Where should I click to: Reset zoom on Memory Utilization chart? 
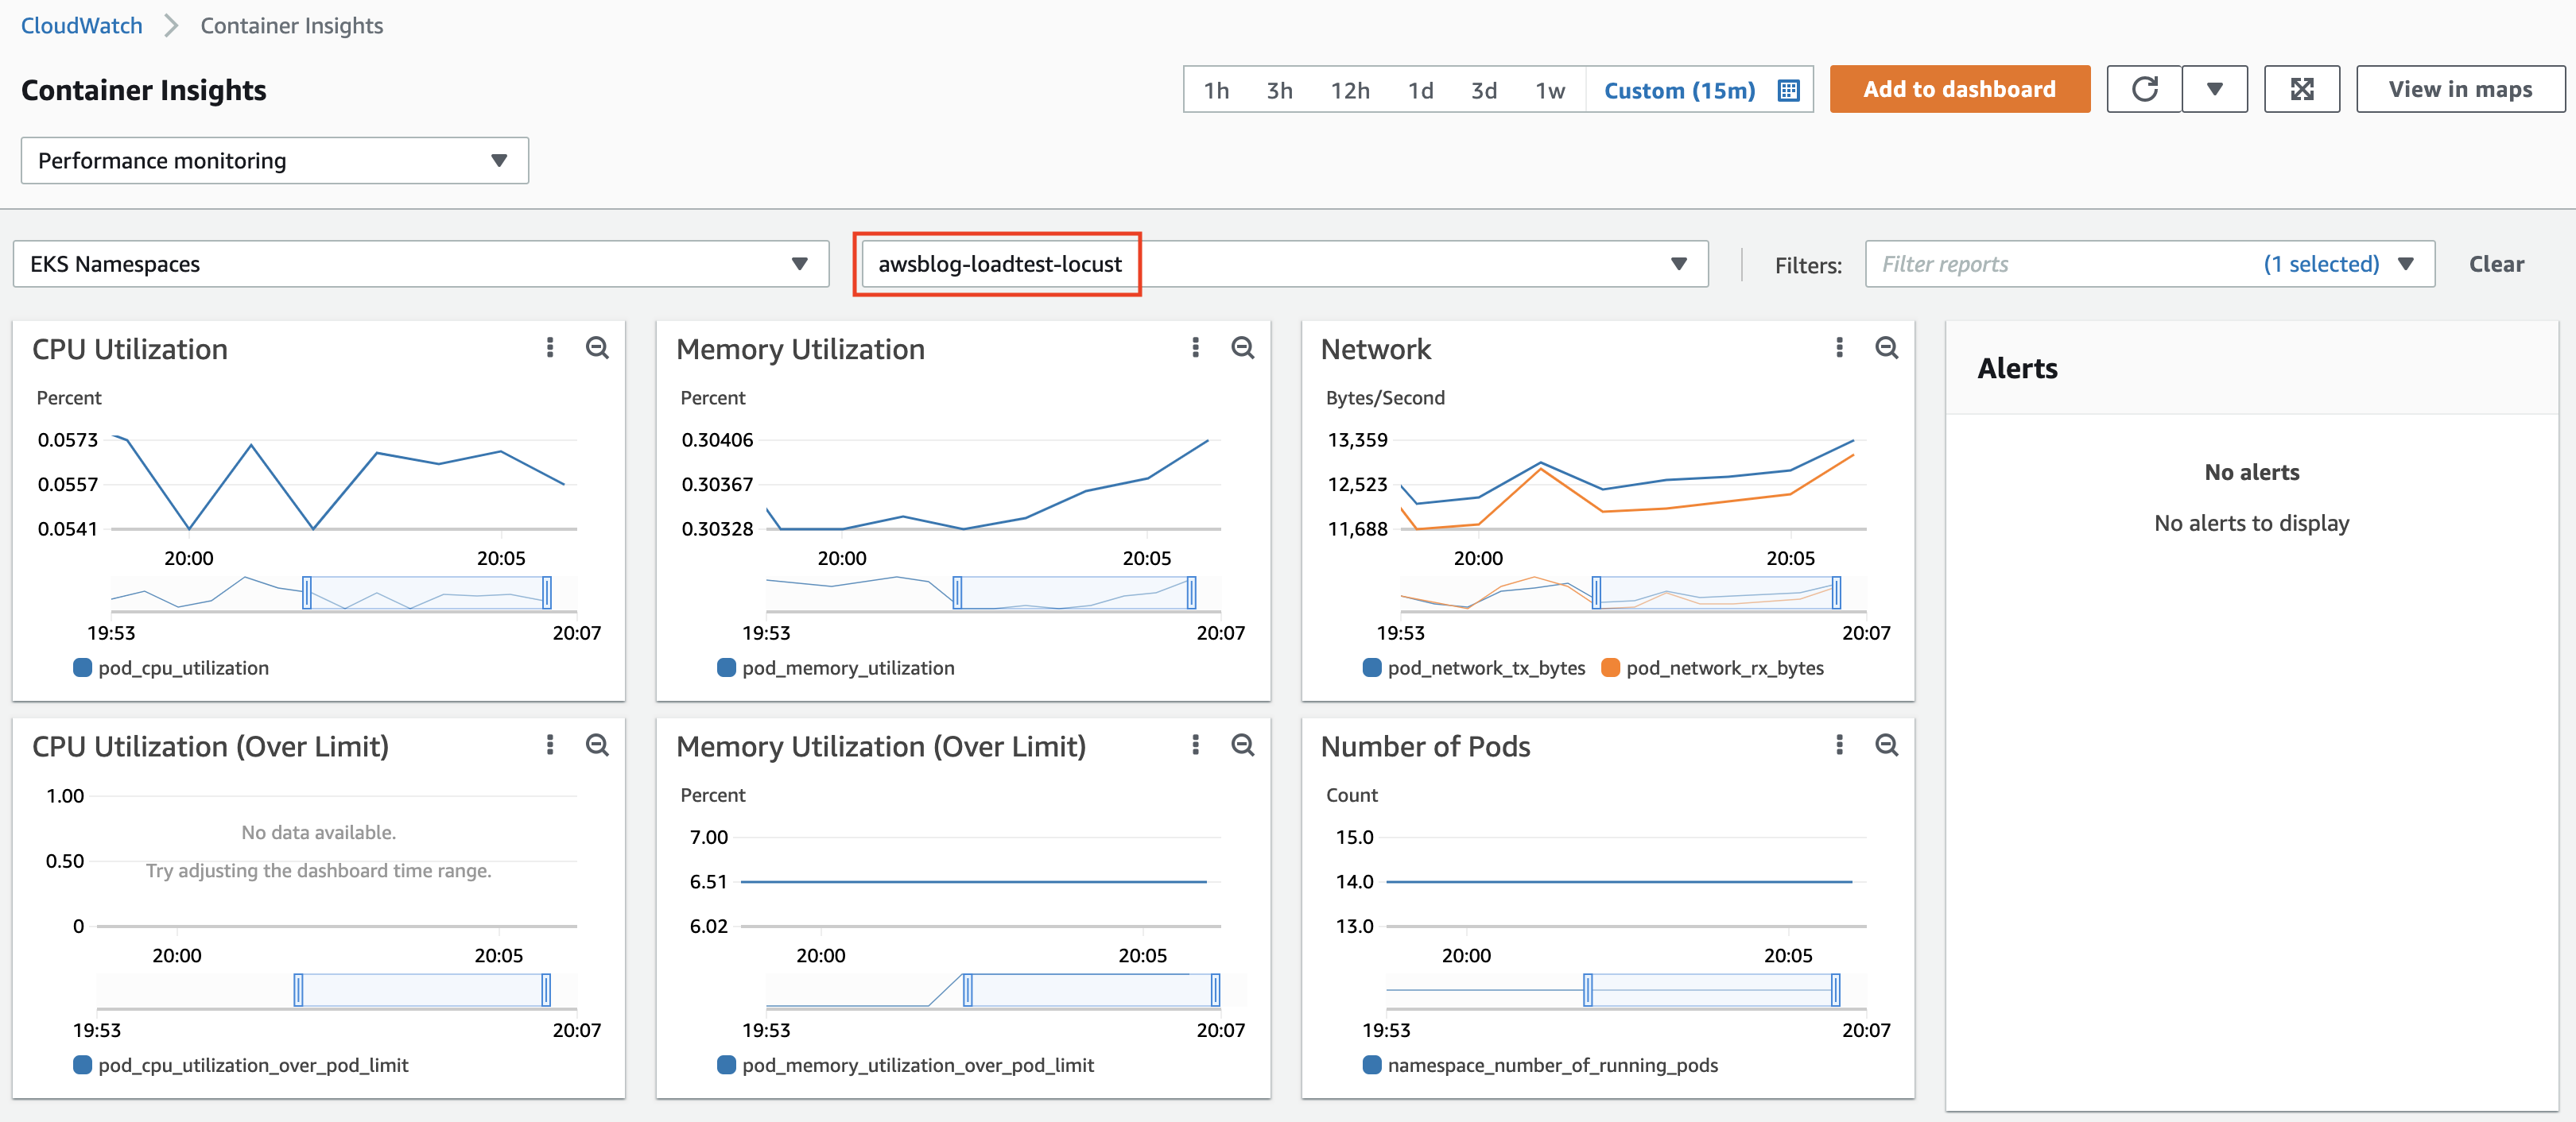tap(1242, 348)
